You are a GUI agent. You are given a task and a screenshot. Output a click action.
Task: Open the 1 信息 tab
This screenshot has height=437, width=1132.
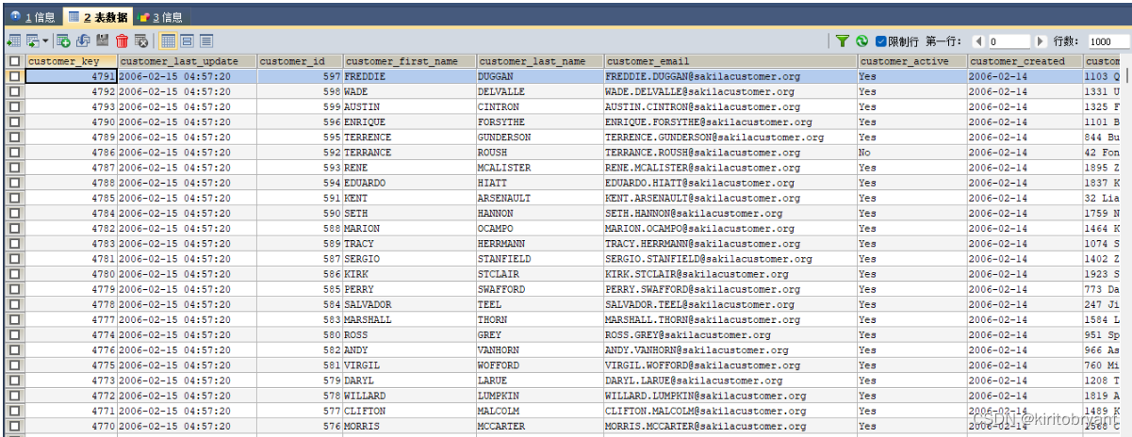[x=32, y=17]
